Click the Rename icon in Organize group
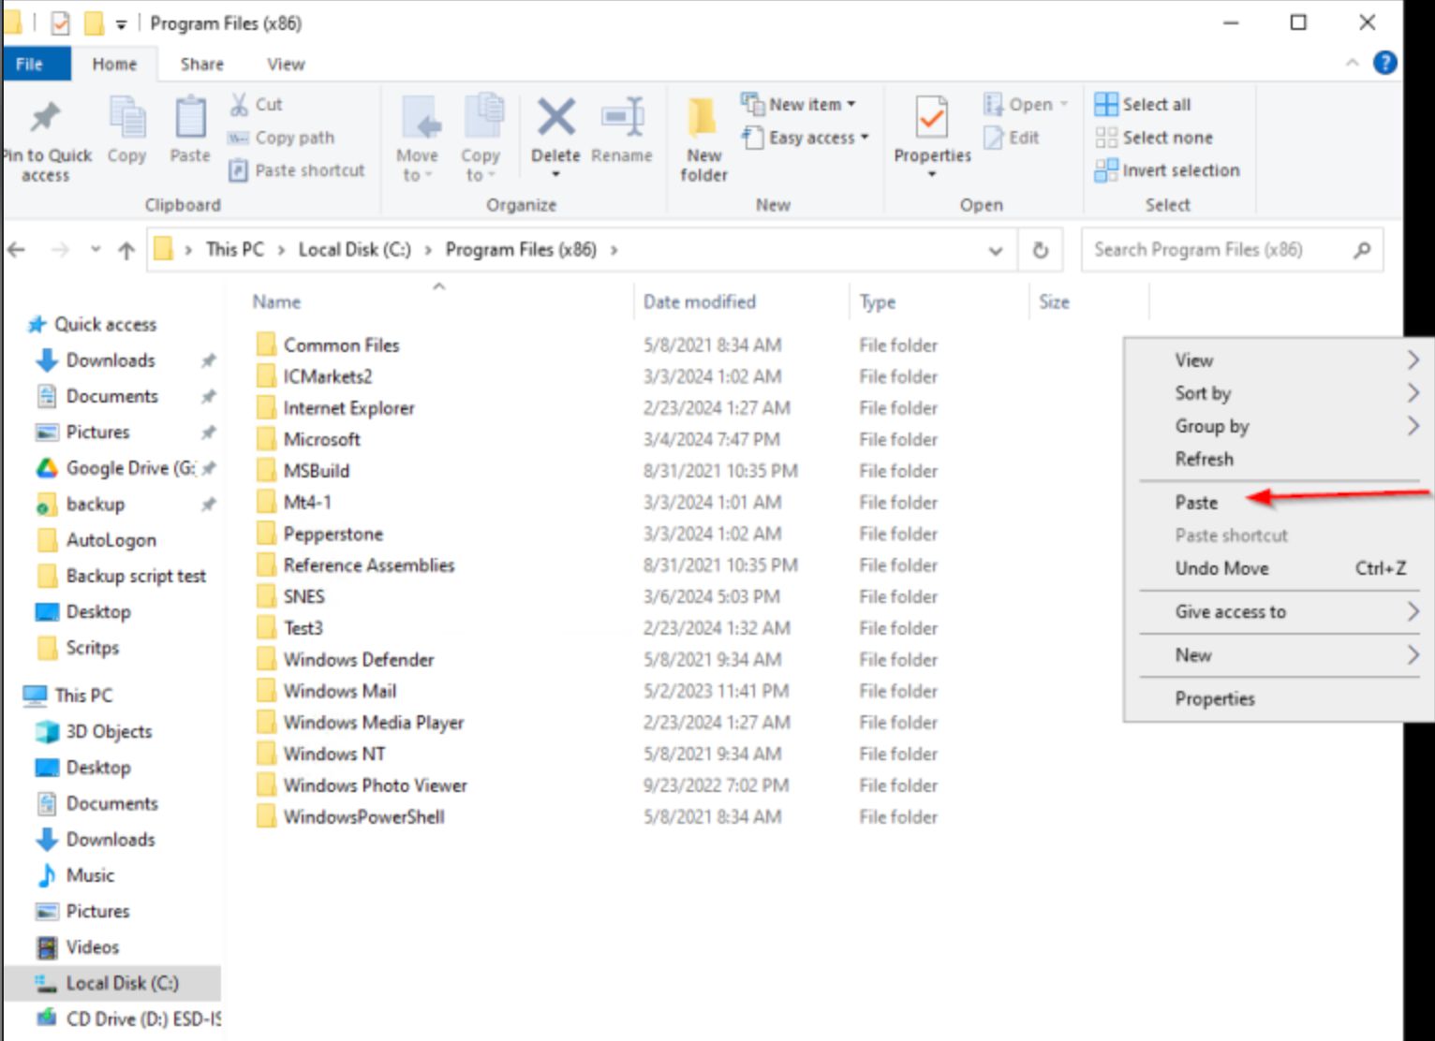The image size is (1435, 1041). (622, 120)
